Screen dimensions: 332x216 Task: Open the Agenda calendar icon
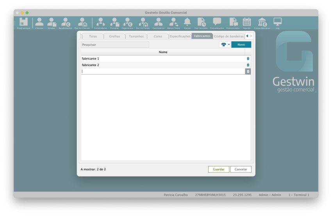[247, 23]
